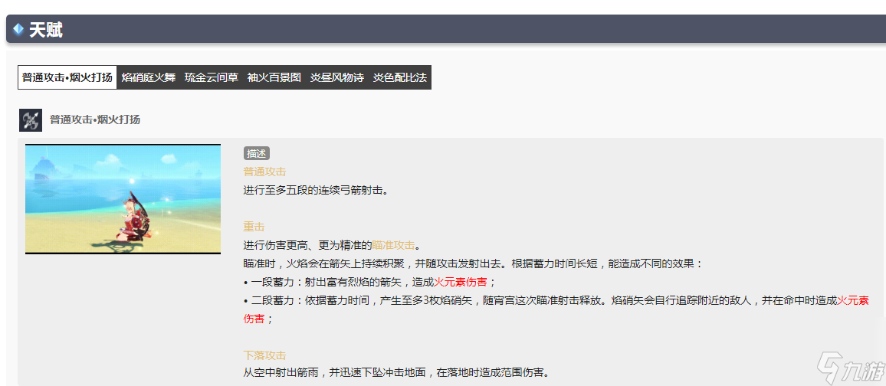Click the orange 重击 heading
Viewport: 886px width, 386px height.
click(254, 227)
